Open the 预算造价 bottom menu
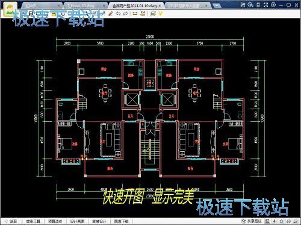Image resolution: width=301 pixels, height=225 pixels. coord(55,221)
